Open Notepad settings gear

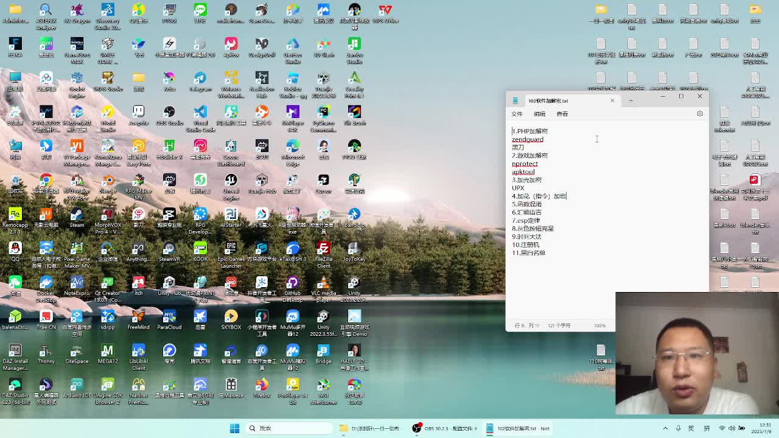(x=700, y=114)
